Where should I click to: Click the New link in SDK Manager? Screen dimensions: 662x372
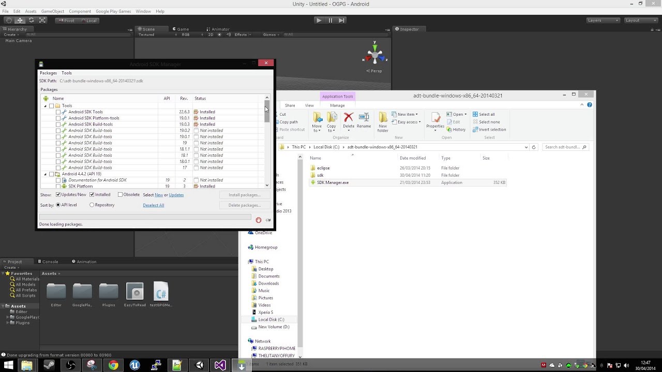tap(159, 195)
